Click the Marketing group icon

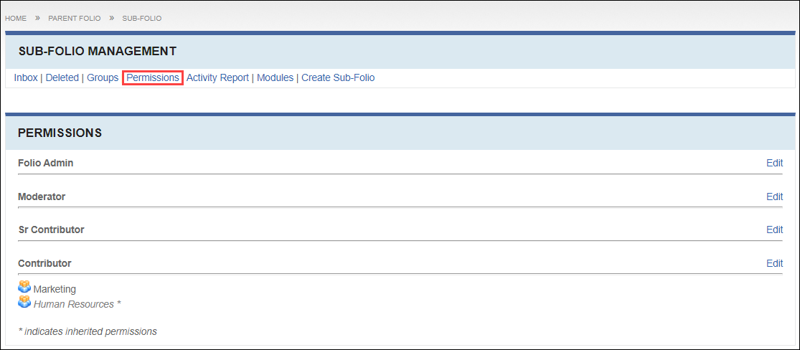[24, 288]
